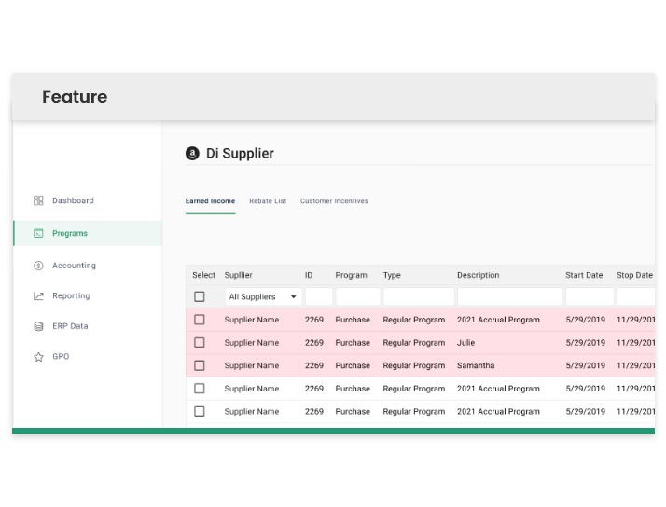Open Reporting from the sidebar menu
The width and height of the screenshot is (666, 507).
(x=71, y=296)
